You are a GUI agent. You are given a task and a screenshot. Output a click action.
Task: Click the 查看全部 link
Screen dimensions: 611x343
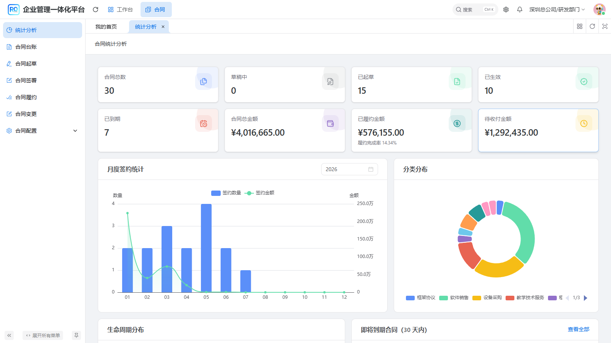(579, 329)
